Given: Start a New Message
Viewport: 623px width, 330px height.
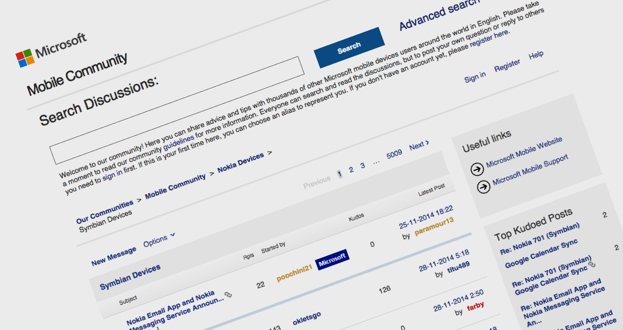Looking at the screenshot, I should tap(114, 256).
